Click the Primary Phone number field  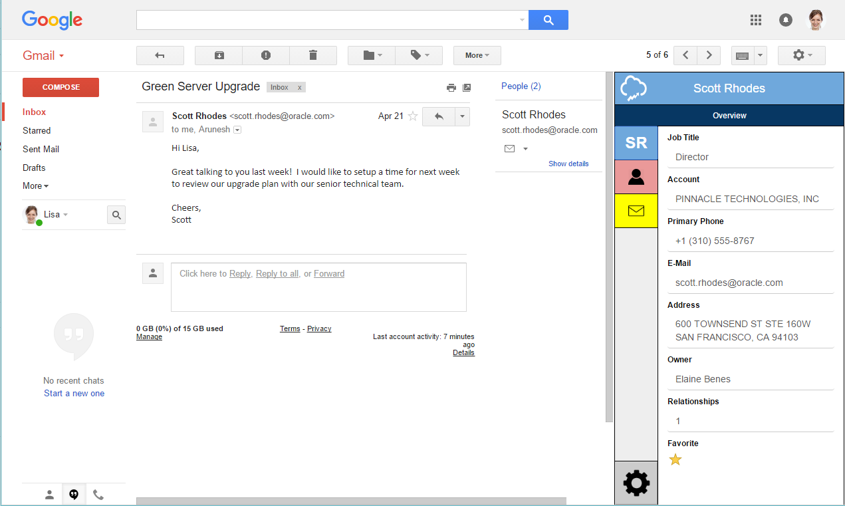pos(751,241)
